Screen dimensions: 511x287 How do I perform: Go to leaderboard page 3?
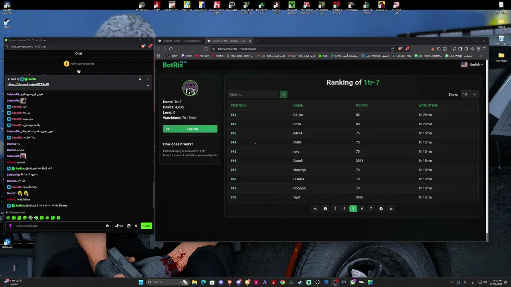tap(335, 208)
